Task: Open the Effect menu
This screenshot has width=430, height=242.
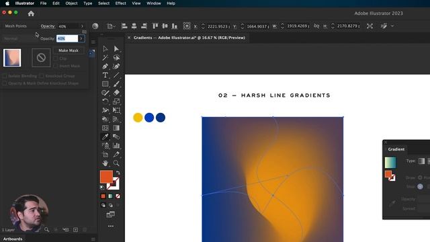Action: pyautogui.click(x=121, y=3)
